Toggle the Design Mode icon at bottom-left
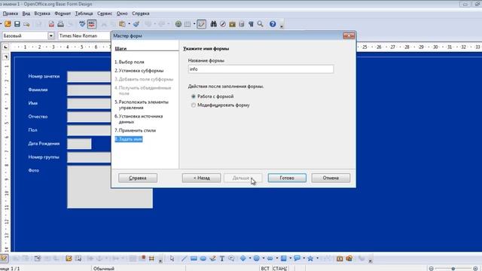Viewport: 482px width, 271px height. (x=4, y=259)
